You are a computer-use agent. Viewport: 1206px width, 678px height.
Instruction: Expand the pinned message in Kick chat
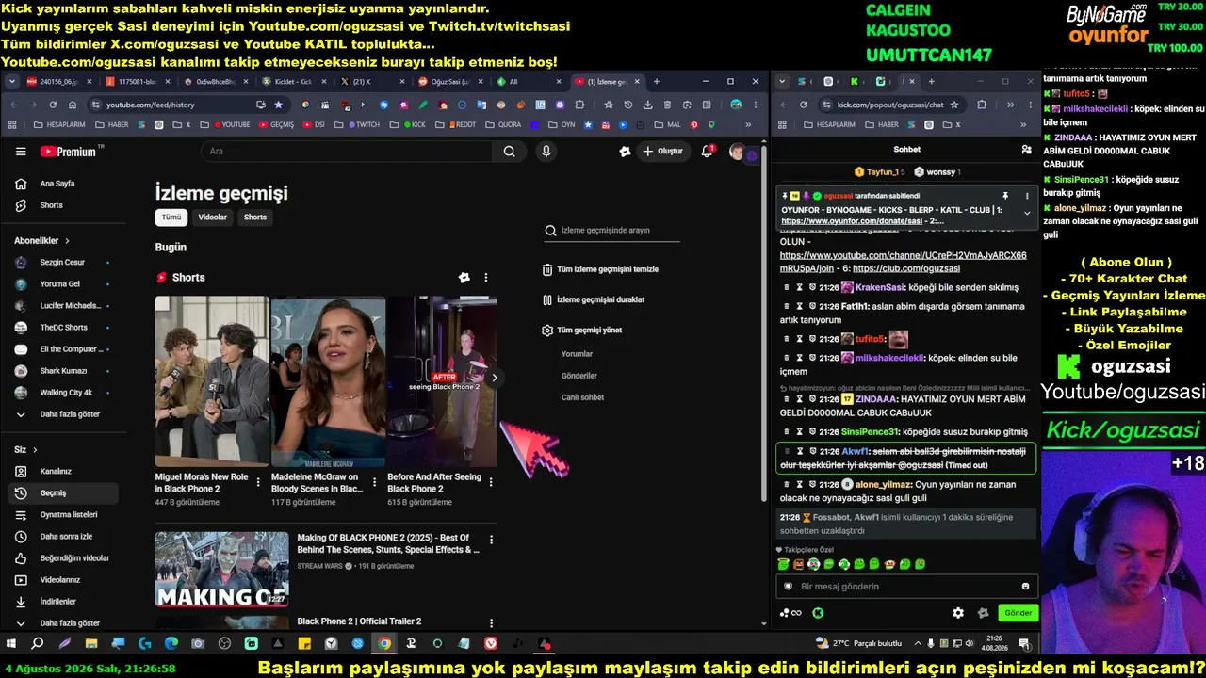click(x=1027, y=213)
